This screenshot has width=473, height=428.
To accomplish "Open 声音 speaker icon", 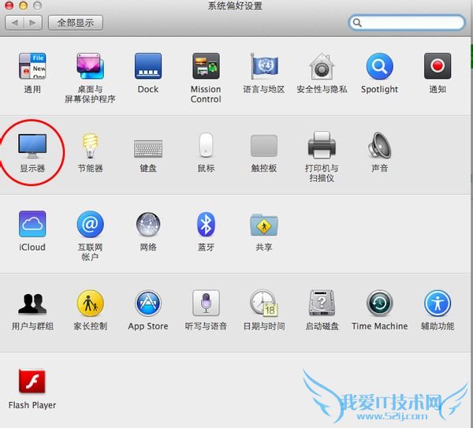I will 379,145.
